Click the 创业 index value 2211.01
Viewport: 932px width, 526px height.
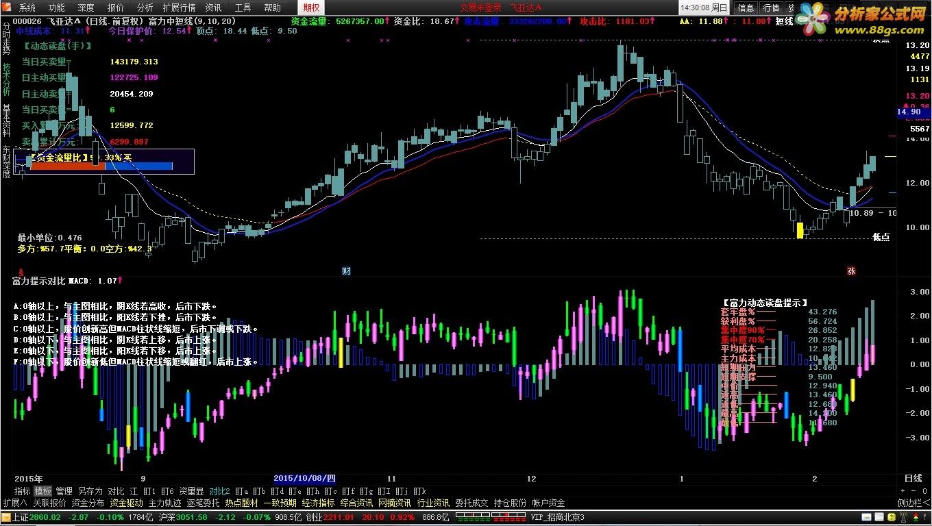point(339,517)
